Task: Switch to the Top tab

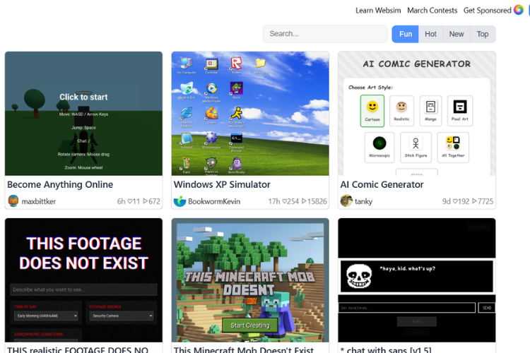Action: (483, 34)
